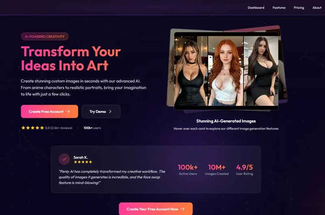Screen dimensions: 325x215
Task: Select the AI-POWERED CREATIVITY badge
Action: 45,37
